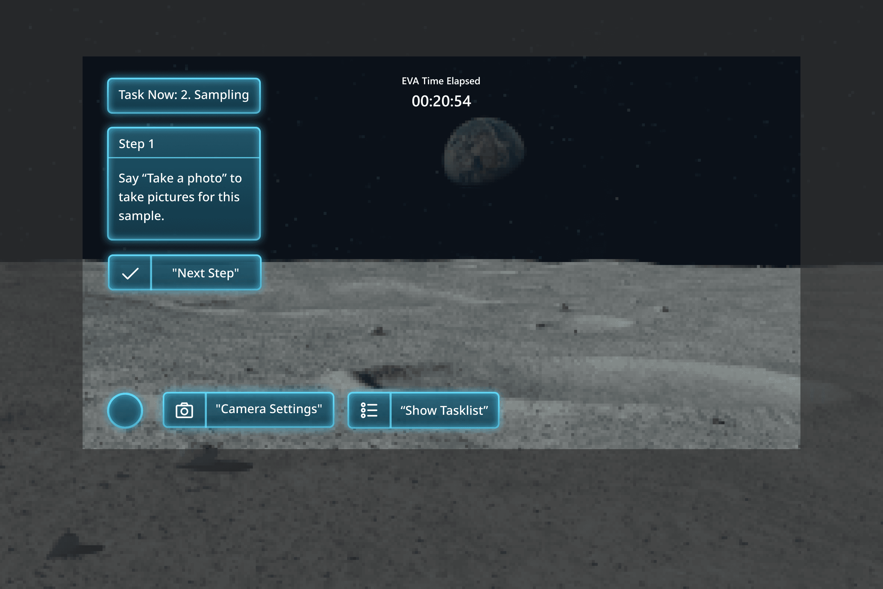
Task: Click the tasklist bullet-list icon
Action: [369, 410]
